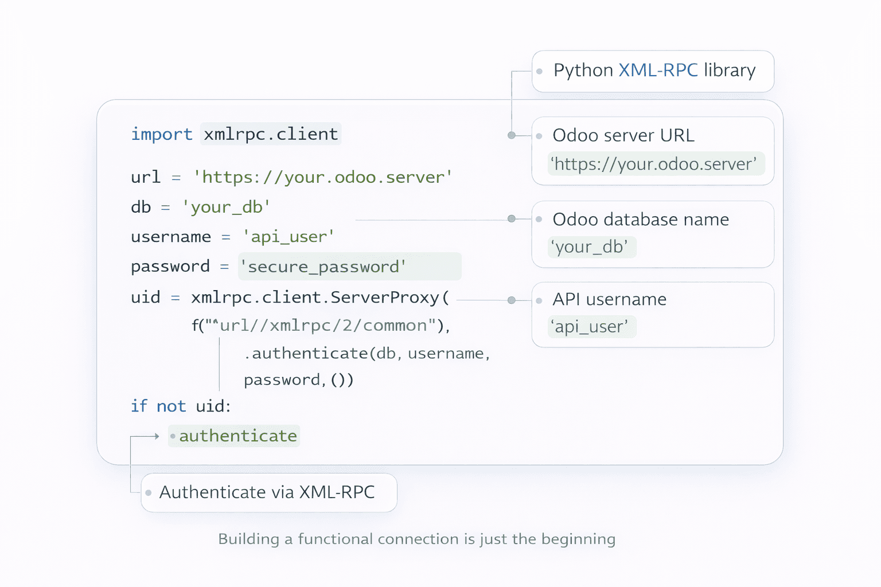Click the 'password, ())' code line
Screen dimensions: 881x587
point(299,379)
